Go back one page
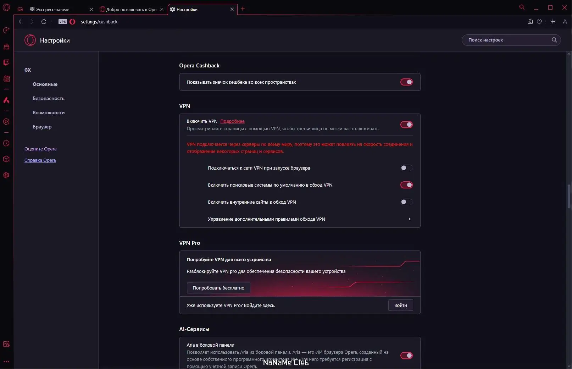572x369 pixels. pyautogui.click(x=20, y=22)
